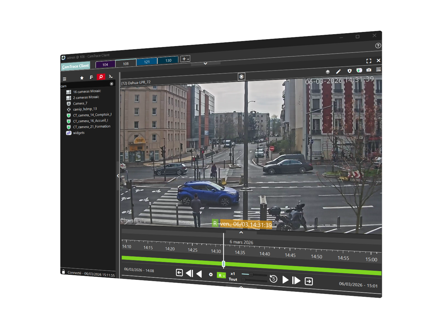The image size is (423, 330).
Task: Click the snapshot camera icon
Action: 369,70
